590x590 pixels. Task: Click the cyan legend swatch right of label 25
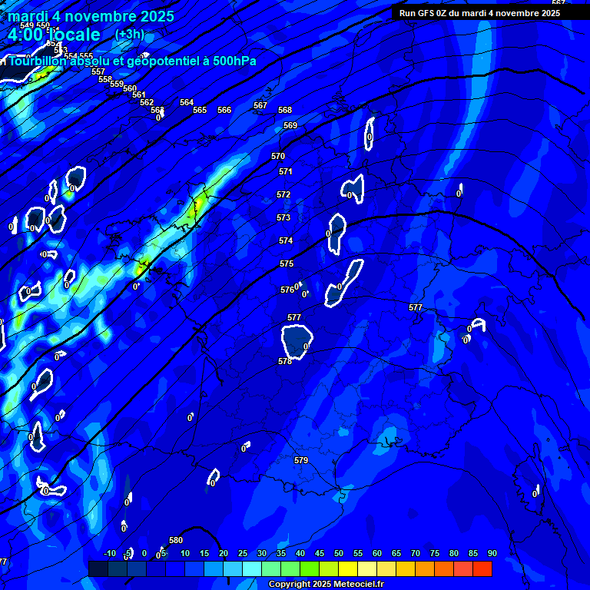[x=252, y=568]
